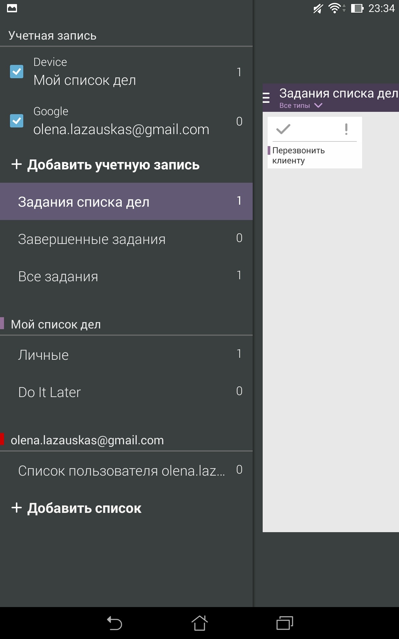Uncheck the Google account checkbox
399x639 pixels.
pyautogui.click(x=17, y=121)
